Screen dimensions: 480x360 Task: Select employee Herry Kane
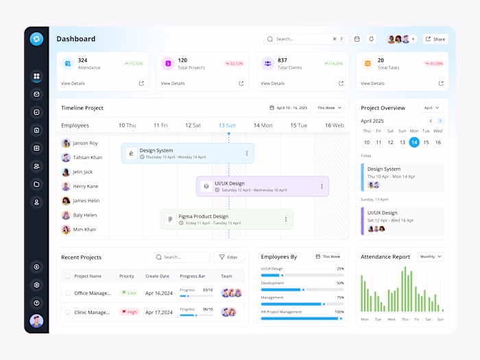click(80, 186)
